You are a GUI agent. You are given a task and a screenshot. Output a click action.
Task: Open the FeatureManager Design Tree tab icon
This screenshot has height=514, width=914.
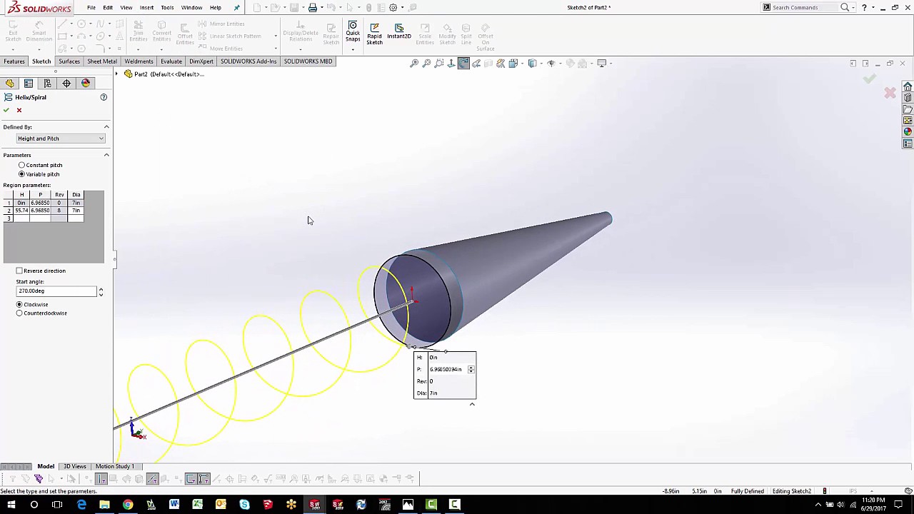[x=10, y=84]
